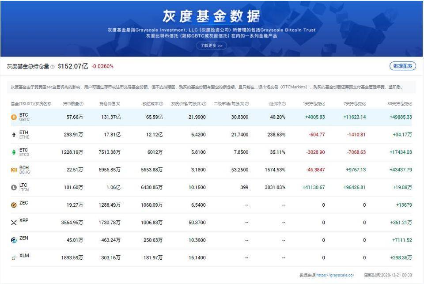Click the 灰度价格/每股 column header

click(185, 104)
